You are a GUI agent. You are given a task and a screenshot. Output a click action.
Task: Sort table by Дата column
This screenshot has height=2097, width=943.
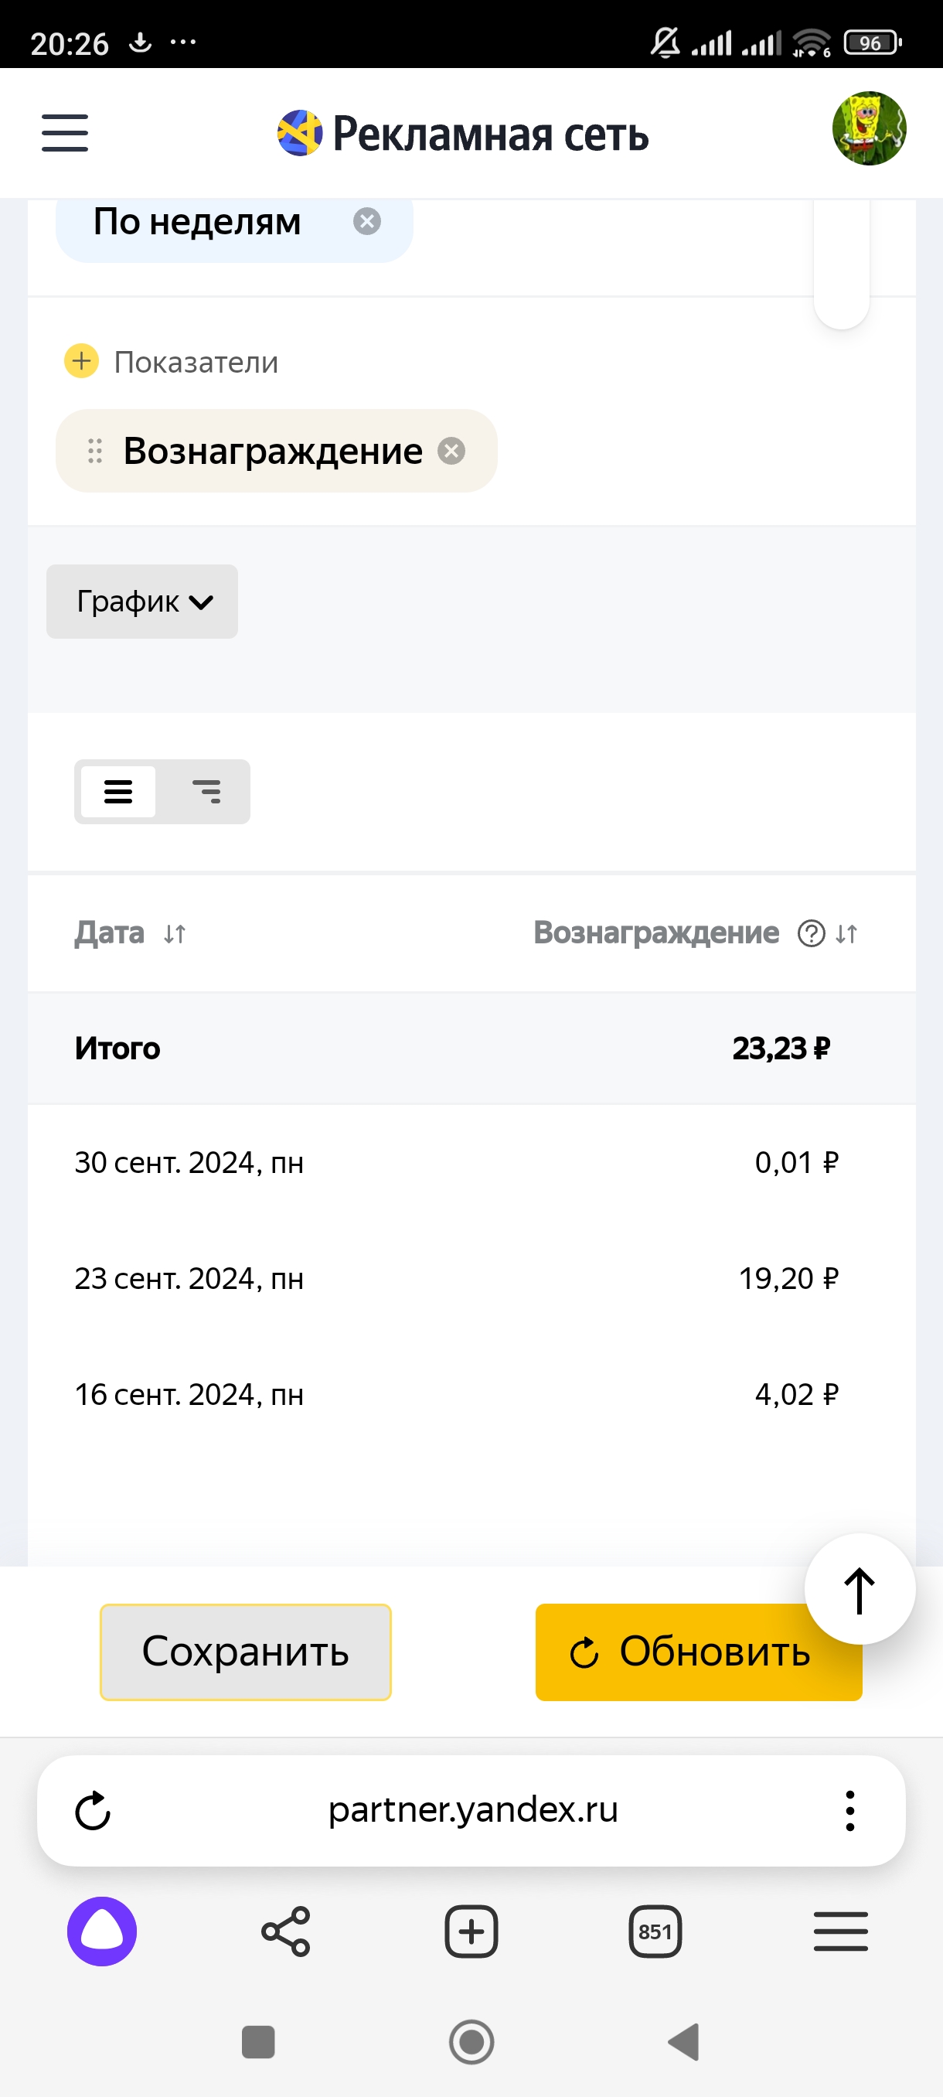point(174,934)
